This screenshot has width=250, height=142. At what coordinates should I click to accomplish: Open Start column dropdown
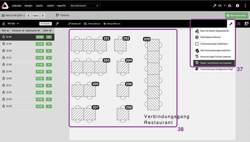click(50, 31)
